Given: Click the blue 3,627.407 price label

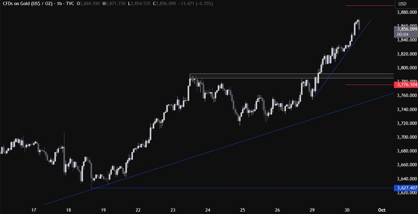Looking at the screenshot, I should (x=405, y=188).
